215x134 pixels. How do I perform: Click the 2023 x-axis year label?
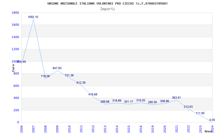click(x=200, y=129)
